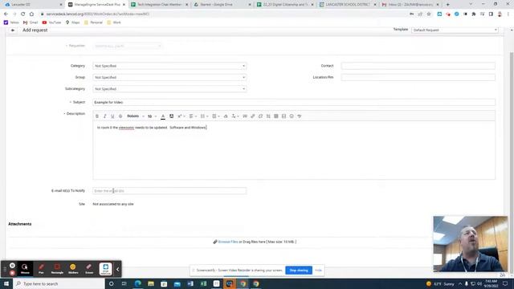Open text alignment options
The height and width of the screenshot is (289, 514).
(x=193, y=116)
